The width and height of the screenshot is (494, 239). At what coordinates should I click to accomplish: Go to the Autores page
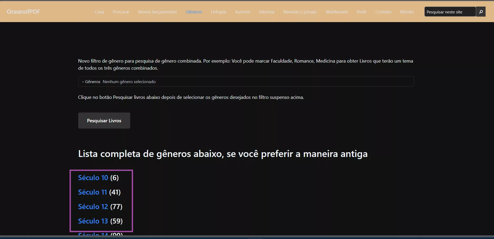coord(242,12)
